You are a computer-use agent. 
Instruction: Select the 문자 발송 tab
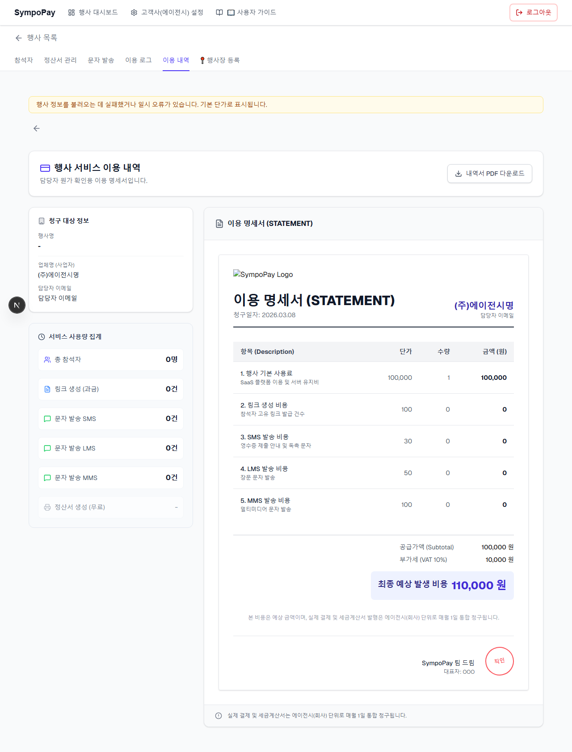click(x=101, y=60)
